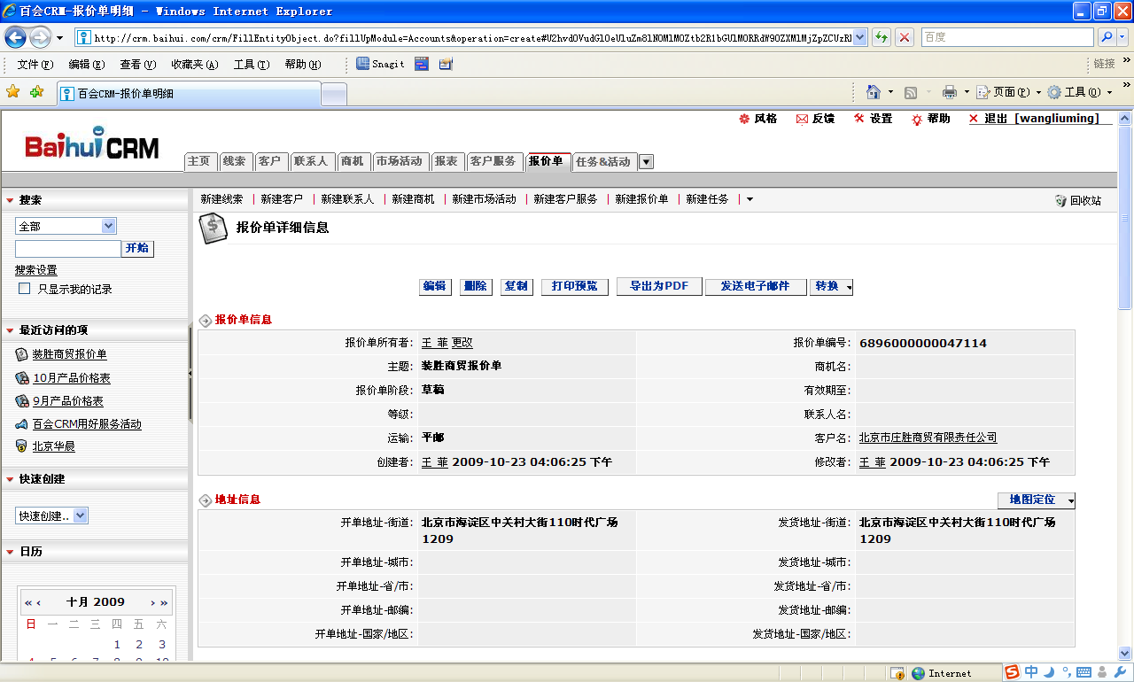1134x682 pixels.
Task: Enable 只显示我的记录 checkbox
Action: pos(25,289)
